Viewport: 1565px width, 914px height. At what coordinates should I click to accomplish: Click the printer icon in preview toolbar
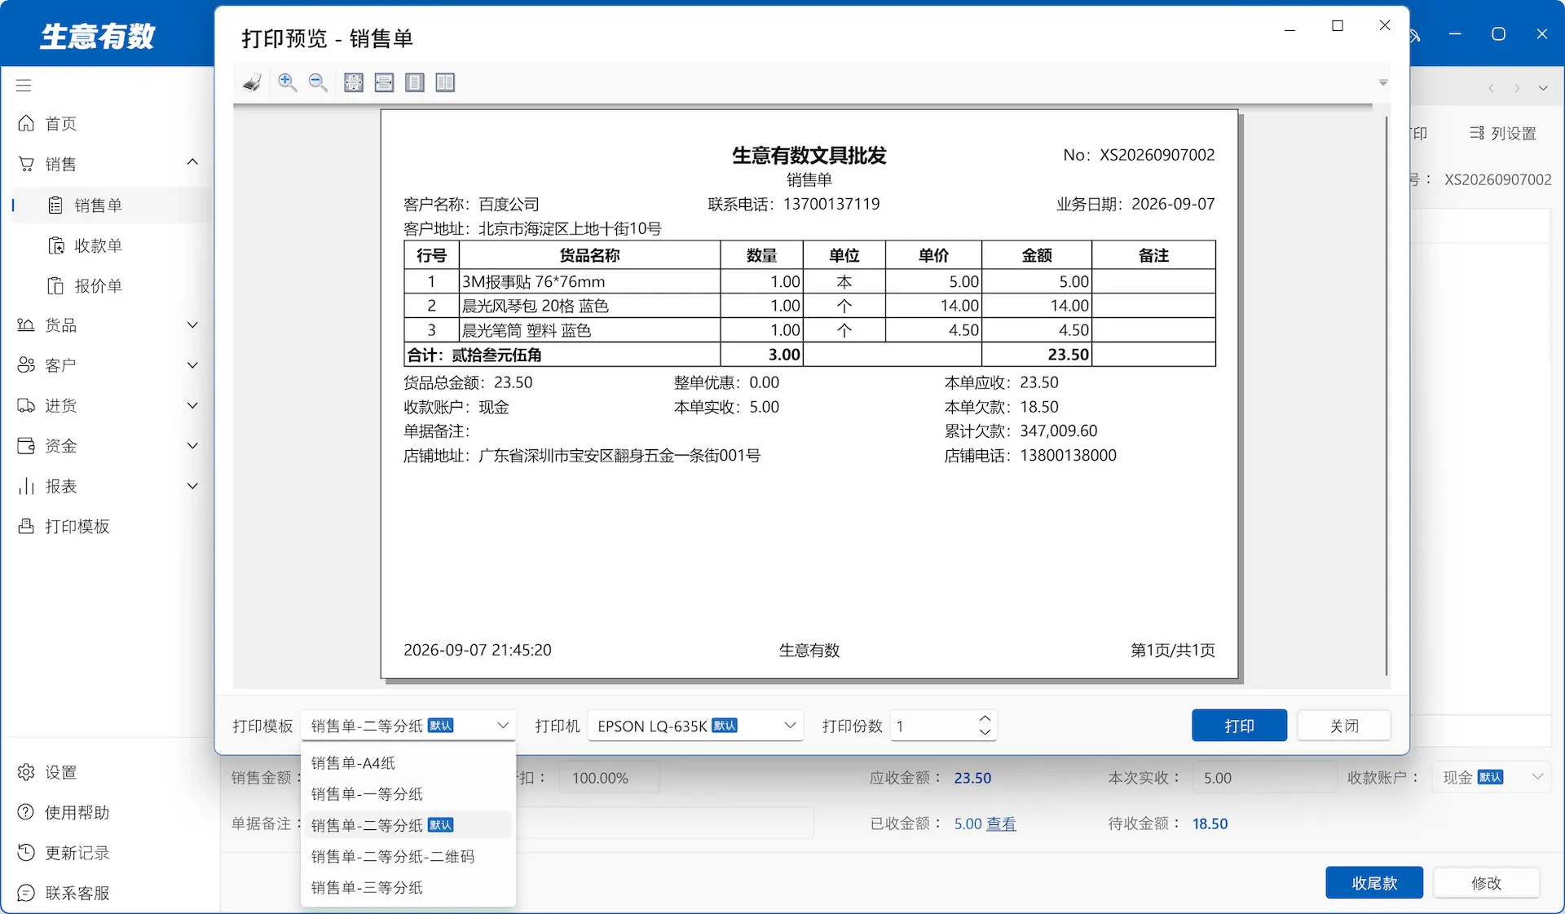(253, 82)
